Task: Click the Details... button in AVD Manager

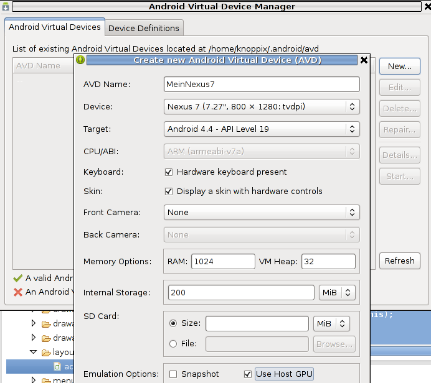Action: coord(400,155)
